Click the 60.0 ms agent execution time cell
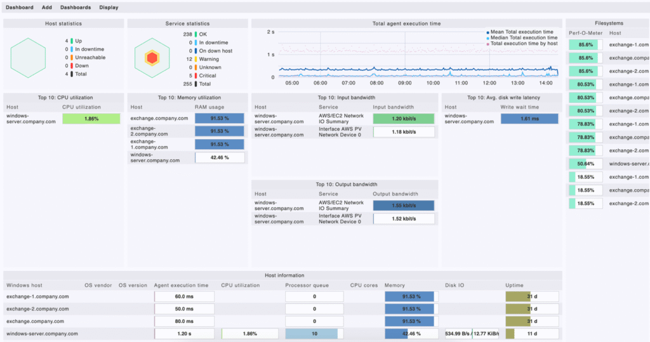The height and width of the screenshot is (342, 650). pyautogui.click(x=184, y=297)
